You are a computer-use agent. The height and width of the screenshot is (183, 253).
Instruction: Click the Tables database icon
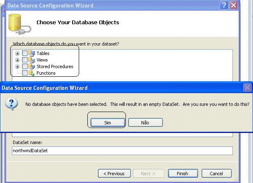(32, 53)
